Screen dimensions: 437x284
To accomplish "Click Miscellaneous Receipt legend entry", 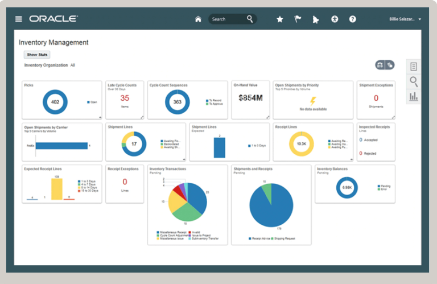I will pyautogui.click(x=171, y=232).
